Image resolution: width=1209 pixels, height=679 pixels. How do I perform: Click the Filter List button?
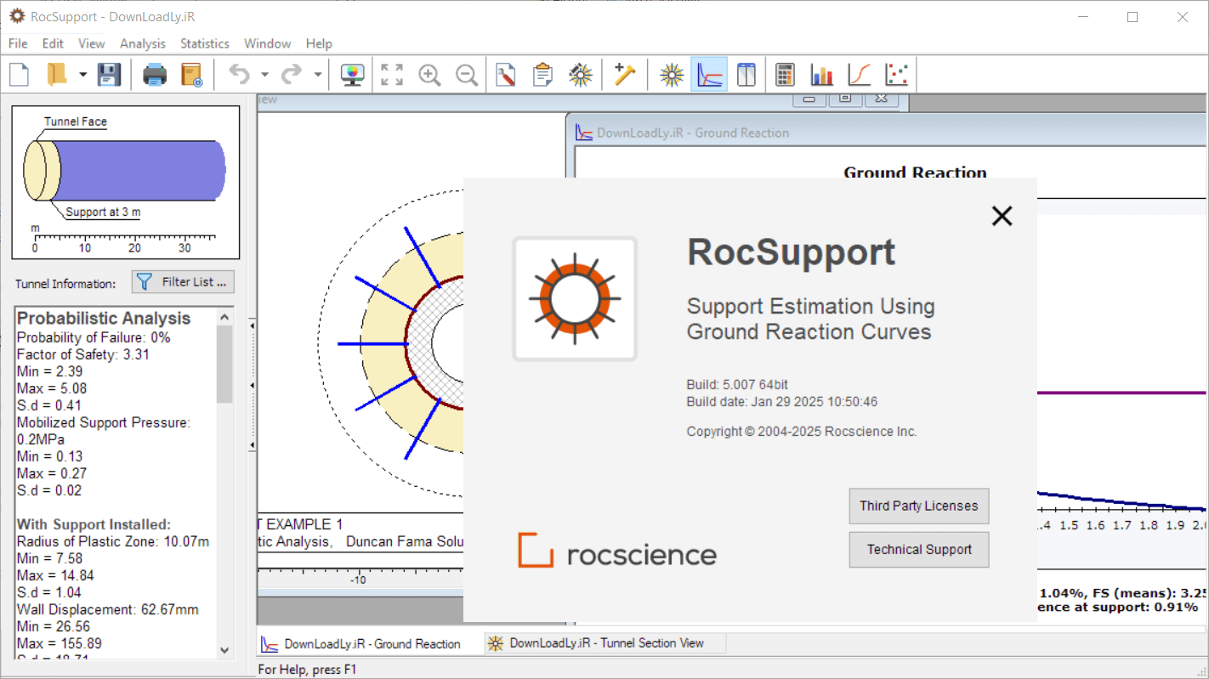click(x=183, y=281)
